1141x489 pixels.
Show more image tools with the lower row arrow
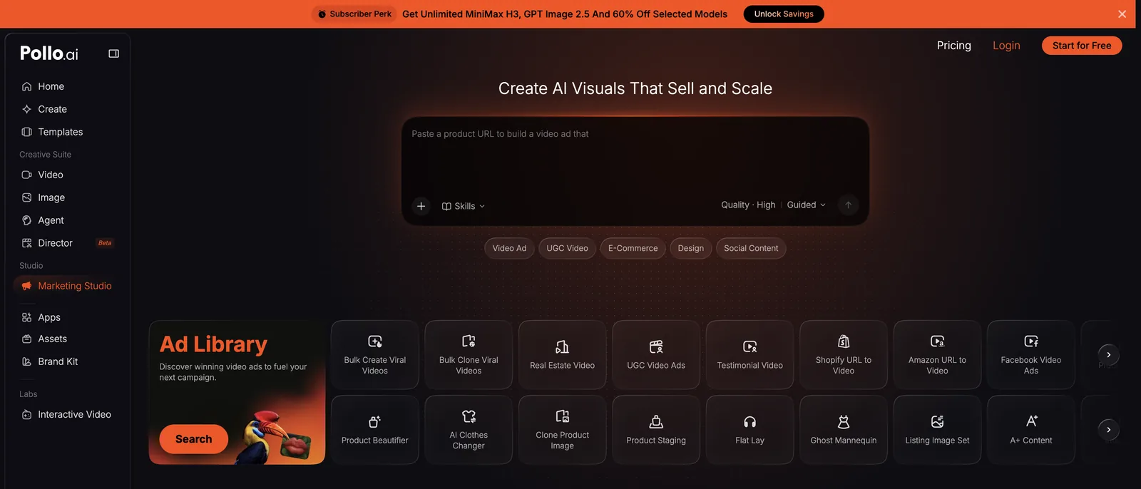point(1108,430)
